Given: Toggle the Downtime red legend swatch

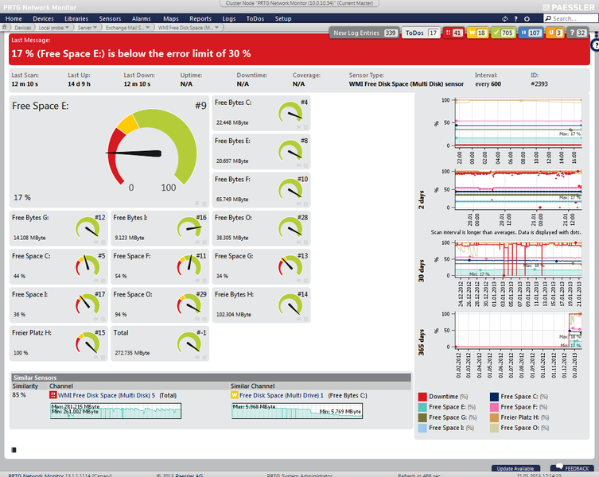Looking at the screenshot, I should [422, 397].
